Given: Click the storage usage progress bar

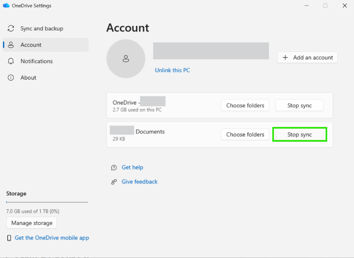Looking at the screenshot, I should pos(47,202).
